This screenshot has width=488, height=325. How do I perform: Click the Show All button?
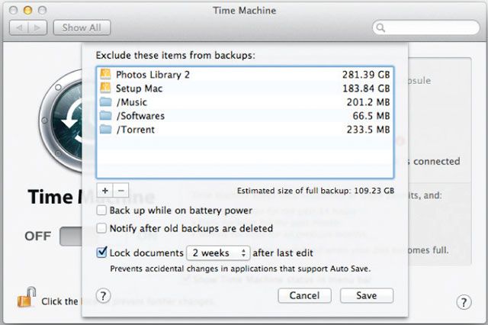pos(82,27)
